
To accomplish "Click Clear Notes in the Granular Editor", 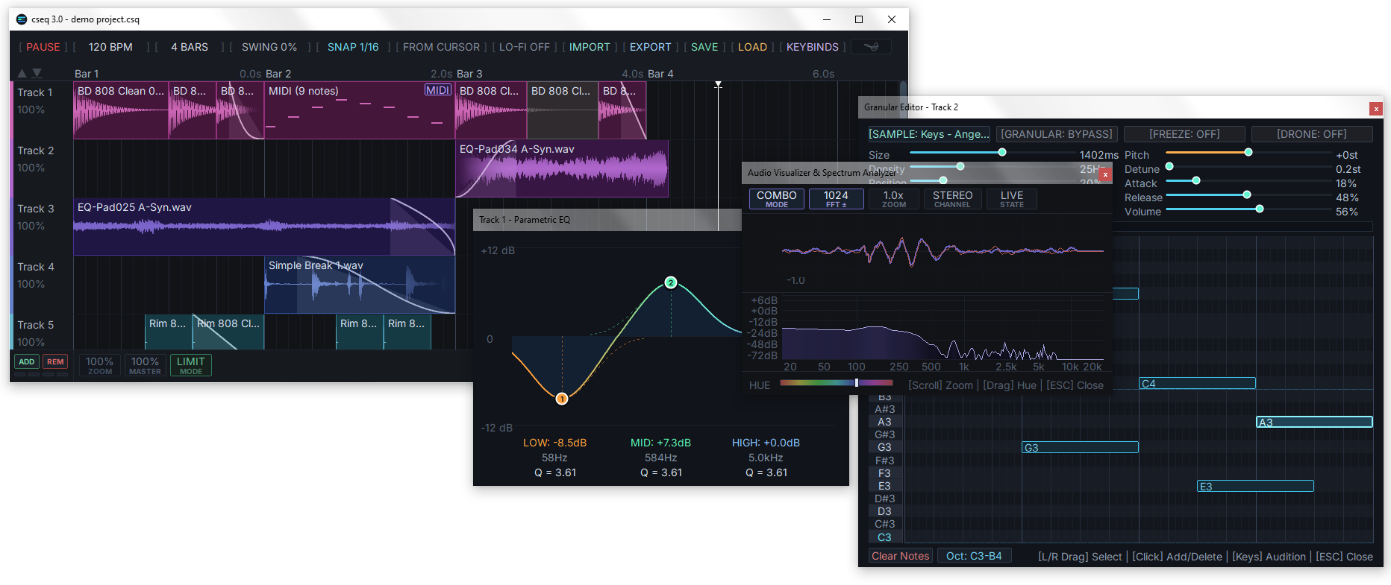I will pos(901,556).
